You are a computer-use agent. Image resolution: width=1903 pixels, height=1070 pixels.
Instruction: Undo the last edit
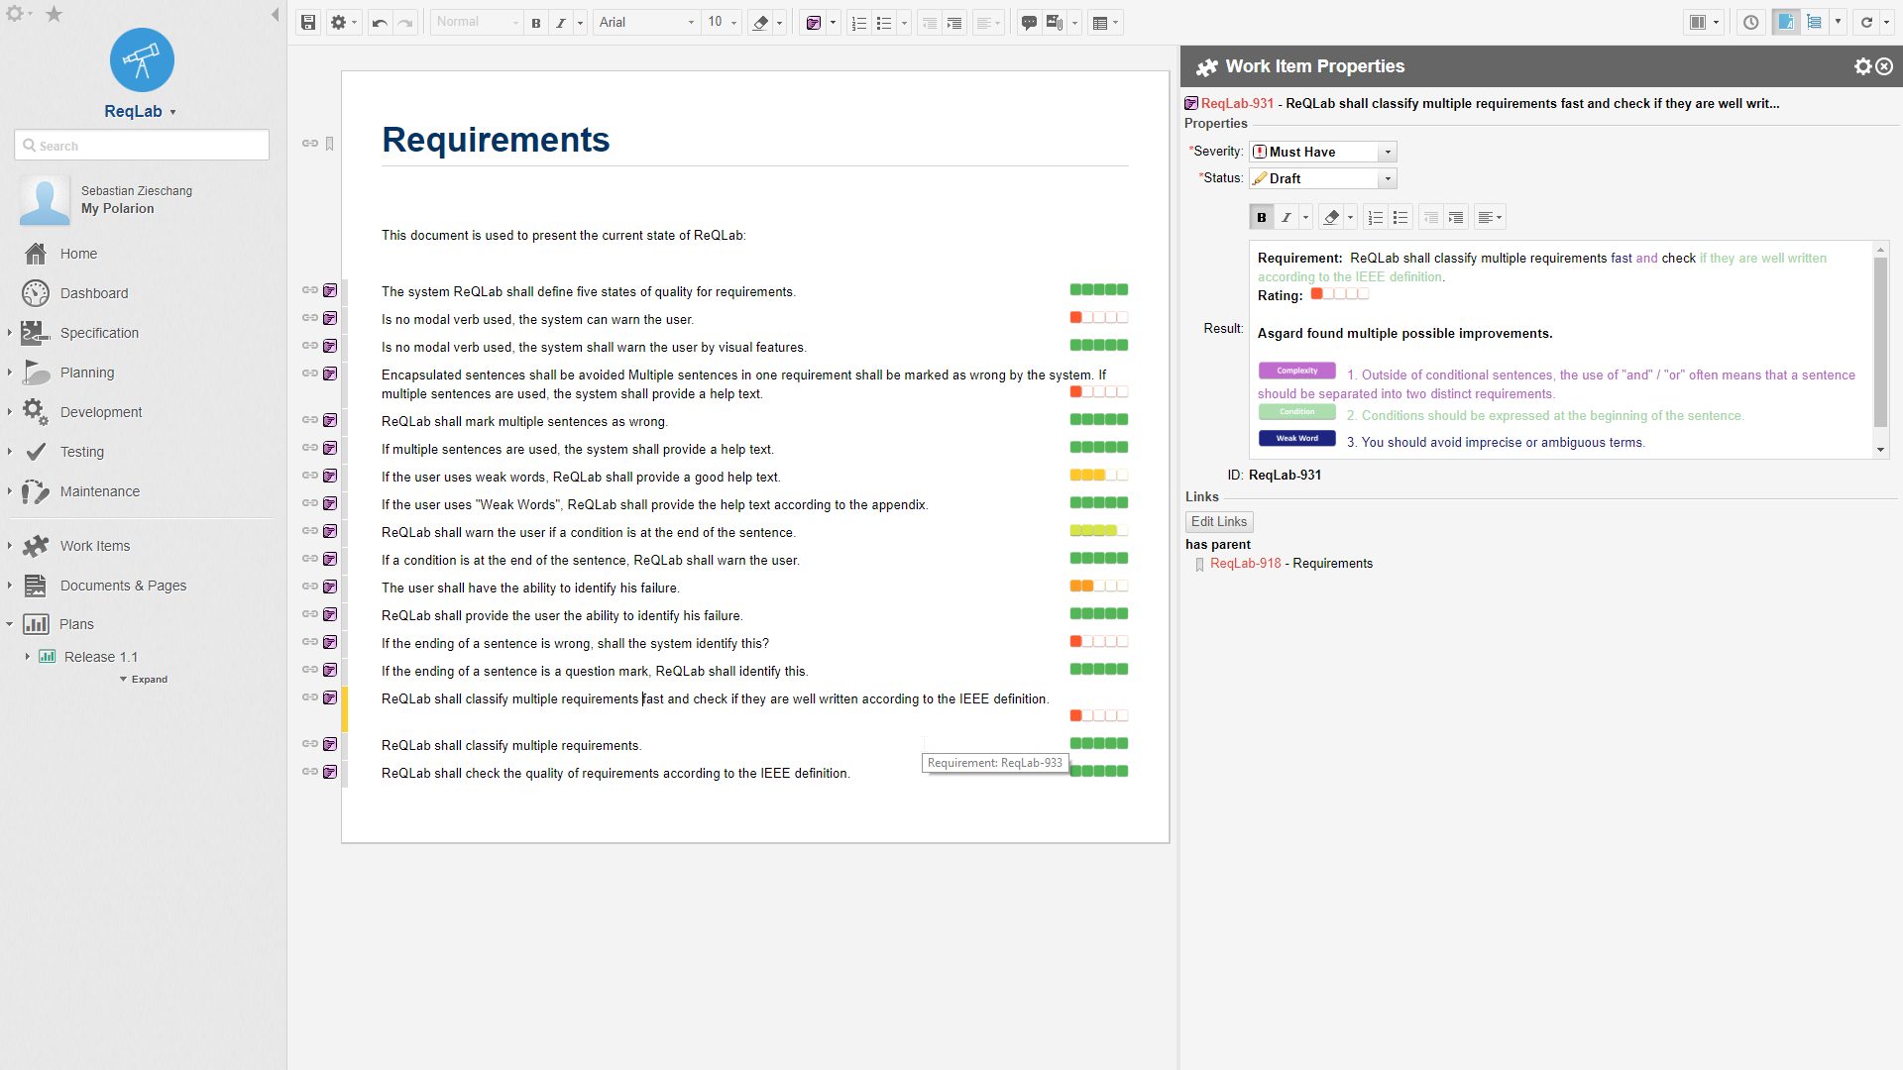coord(380,23)
